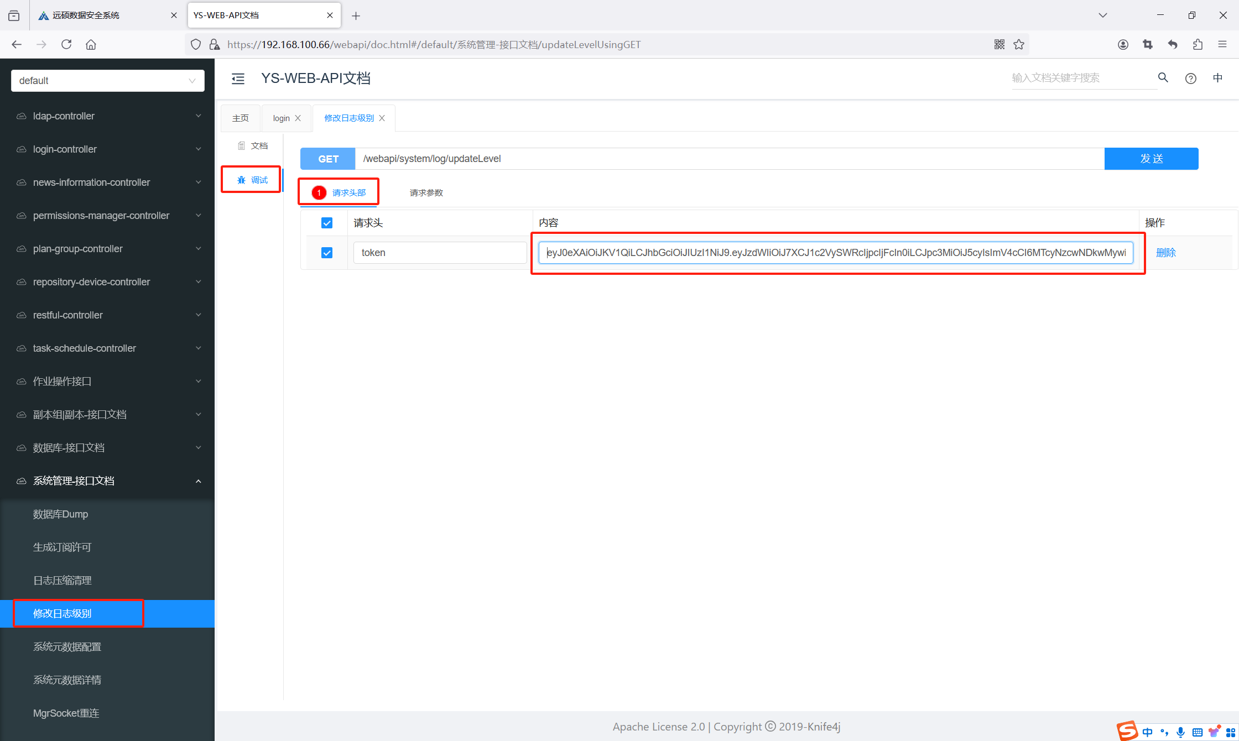Click the document keyword search field

point(1081,78)
